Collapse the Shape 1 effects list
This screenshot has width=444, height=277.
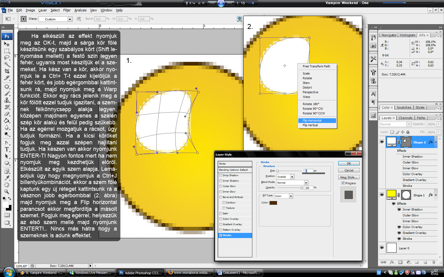[436, 195]
